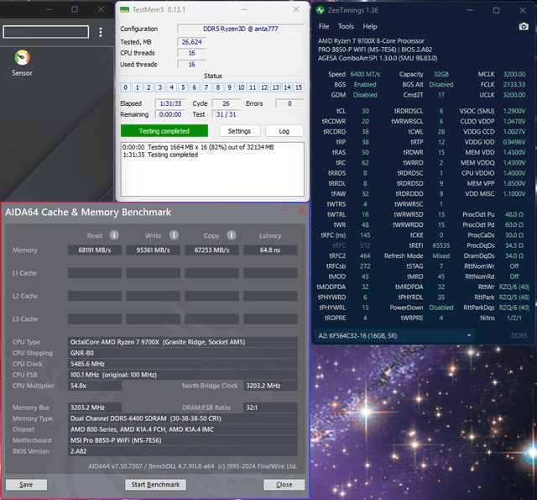Screen dimensions: 537x500
Task: Click the ZenTimings app logo icon
Action: point(322,10)
